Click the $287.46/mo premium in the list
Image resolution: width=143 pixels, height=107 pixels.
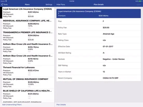33,12
